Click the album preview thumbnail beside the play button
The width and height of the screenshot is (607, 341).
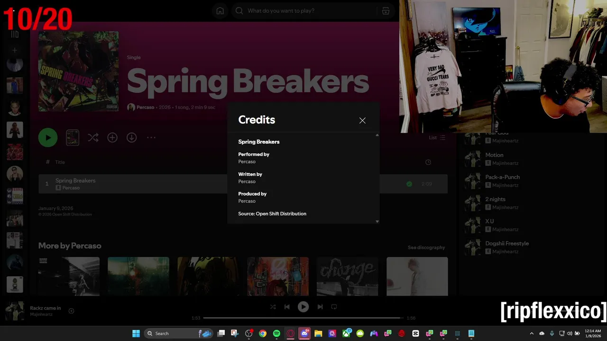point(73,138)
